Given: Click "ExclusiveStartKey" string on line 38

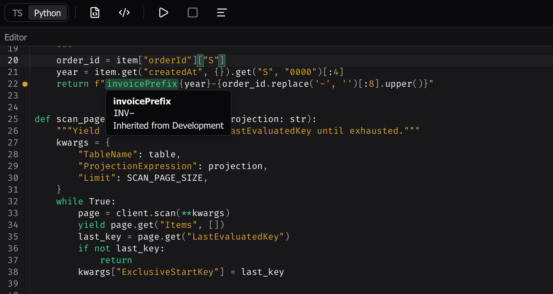Looking at the screenshot, I should (170, 272).
